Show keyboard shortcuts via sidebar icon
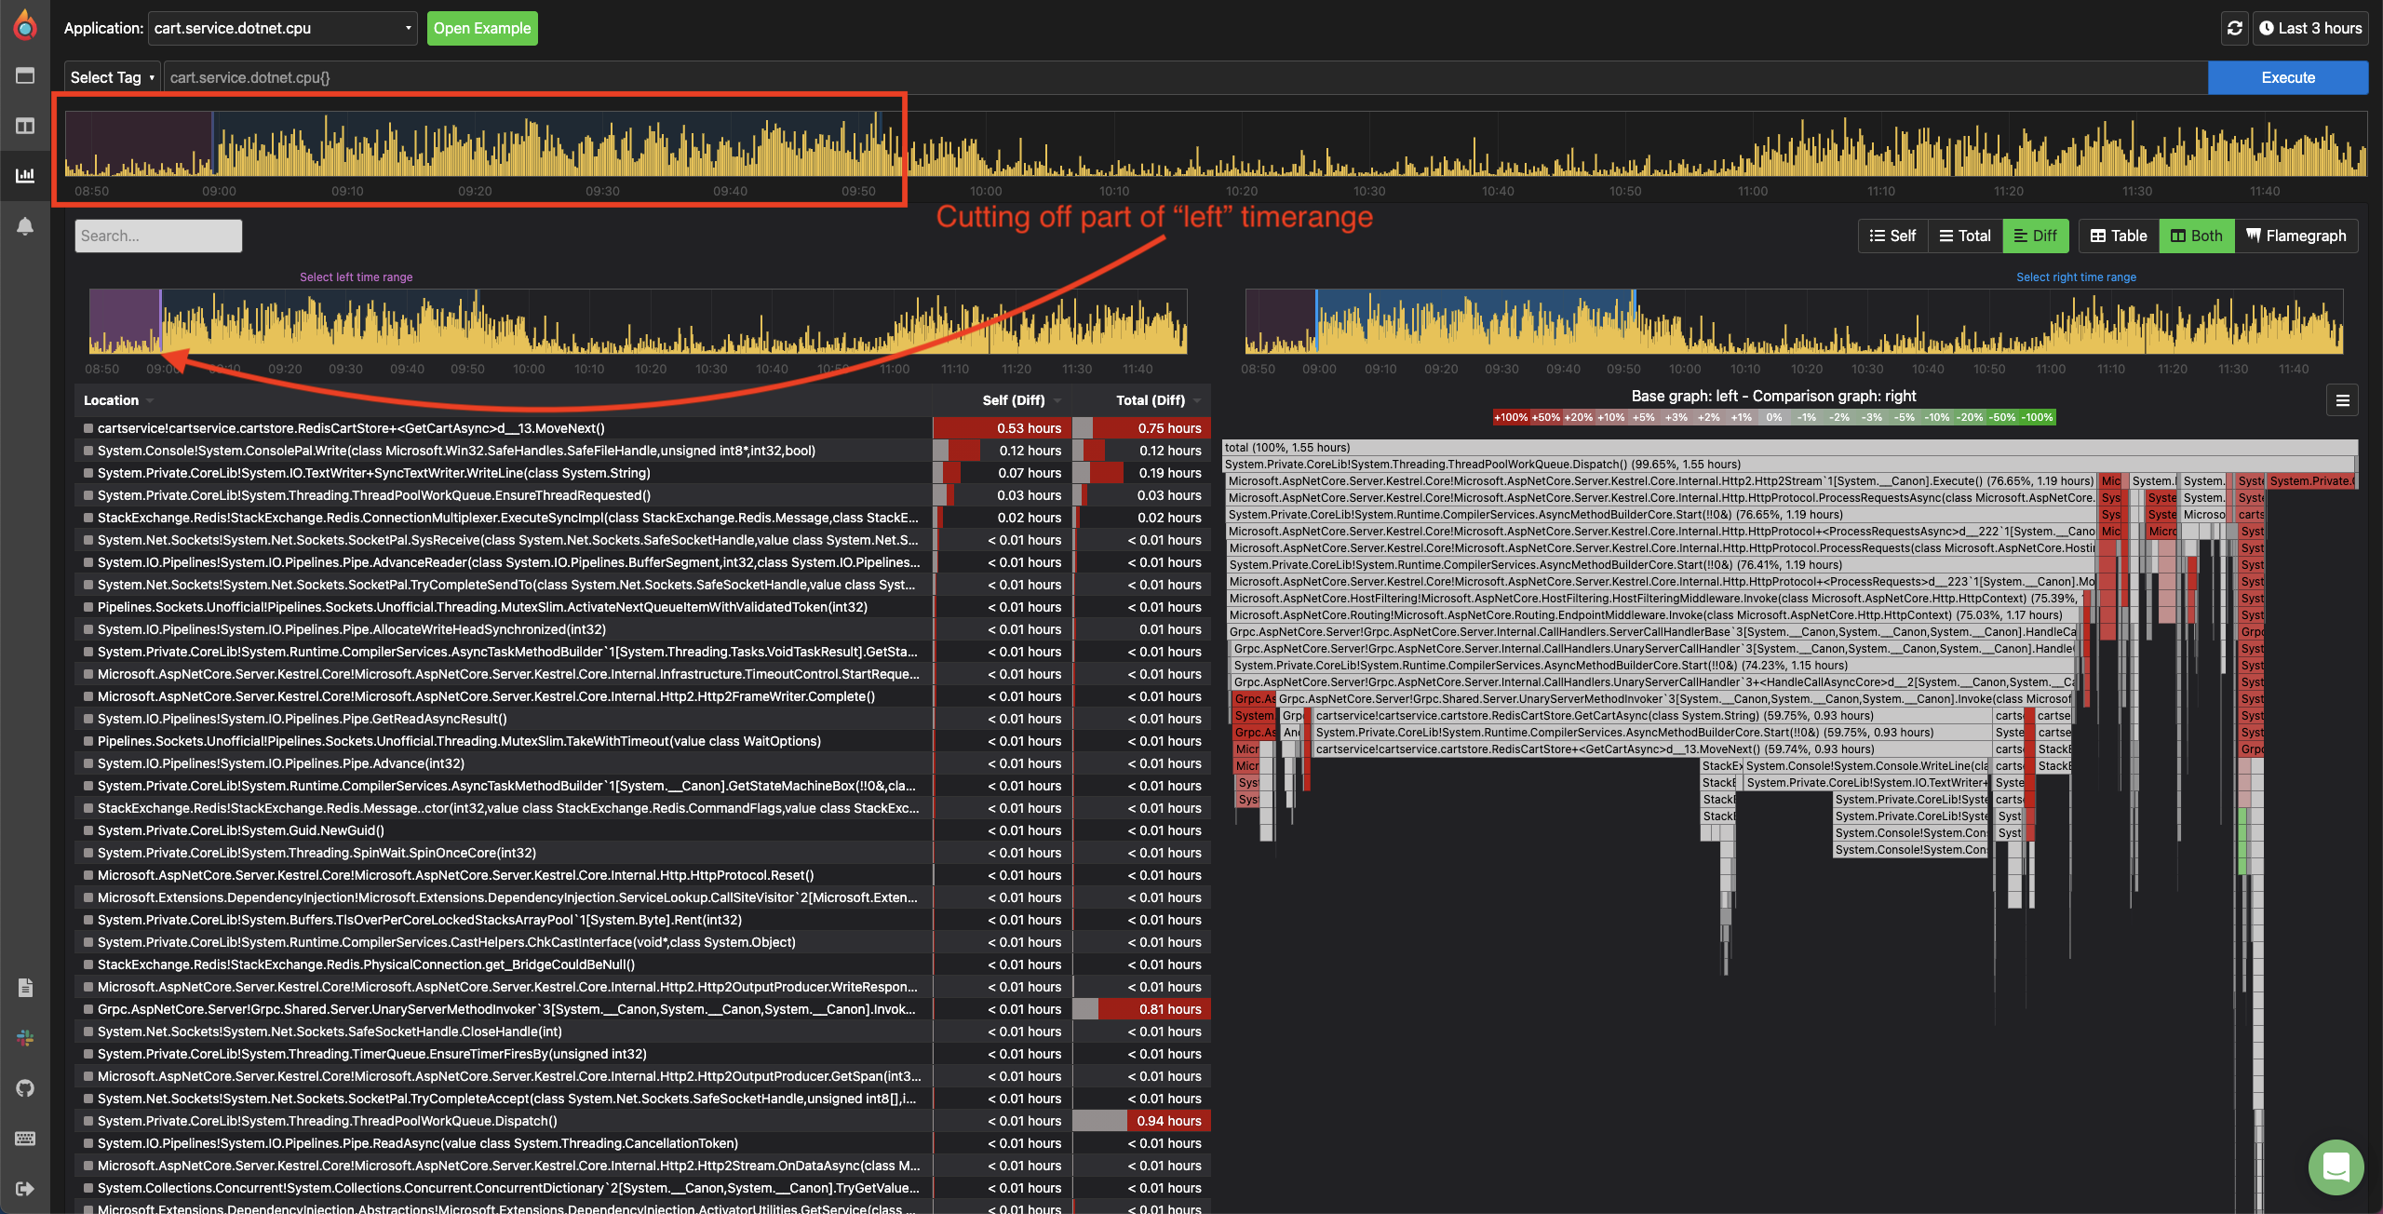The width and height of the screenshot is (2383, 1214). pos(25,1139)
